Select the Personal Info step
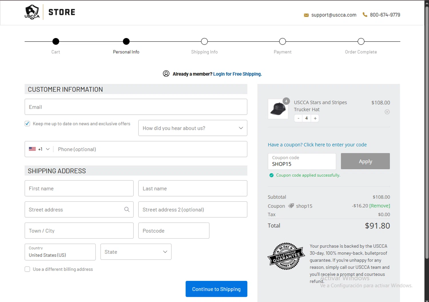This screenshot has height=302, width=429. pos(126,41)
